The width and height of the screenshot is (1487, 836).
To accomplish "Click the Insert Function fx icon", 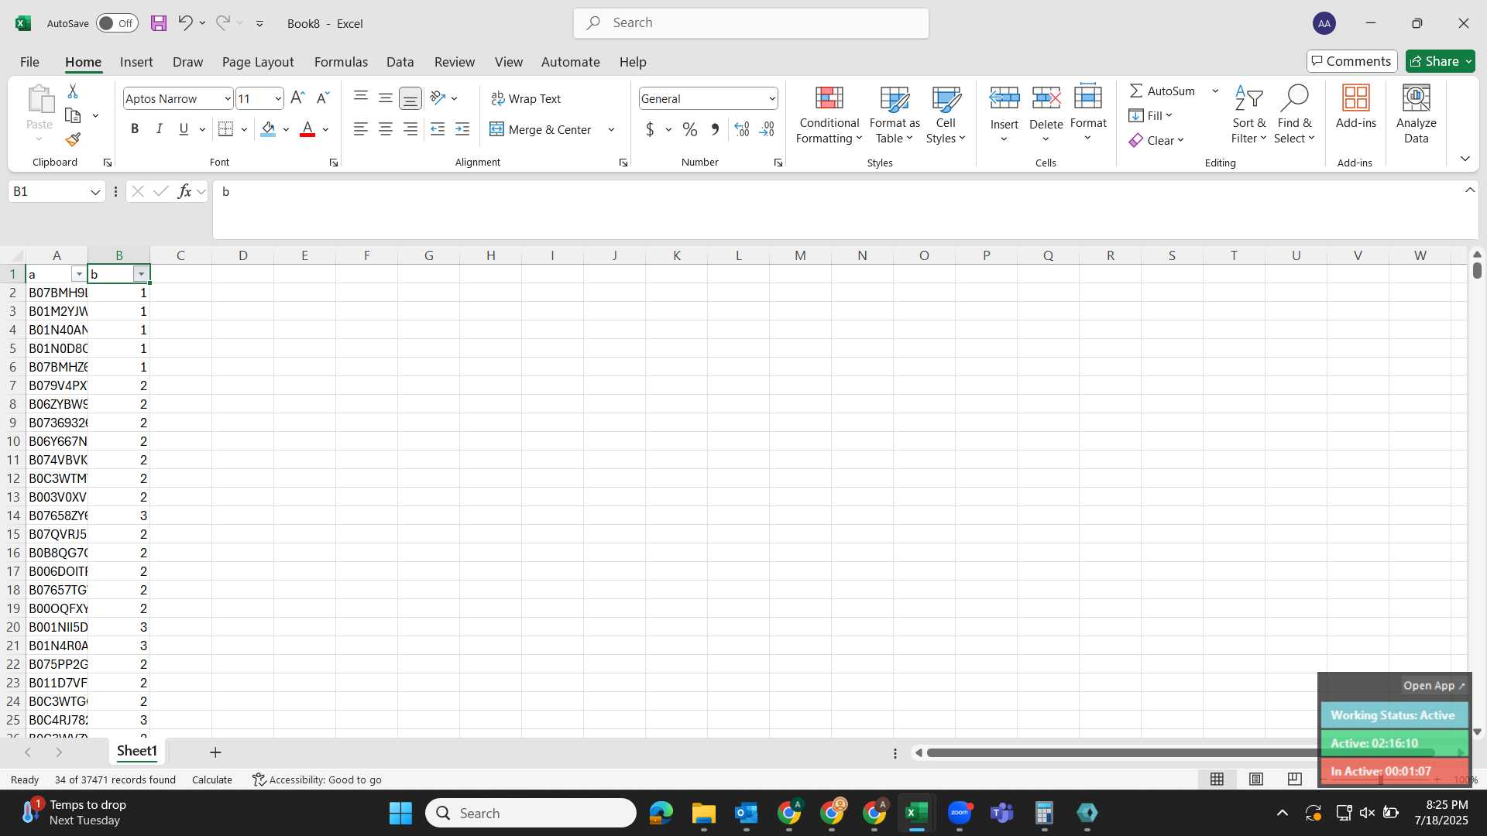I will click(184, 191).
